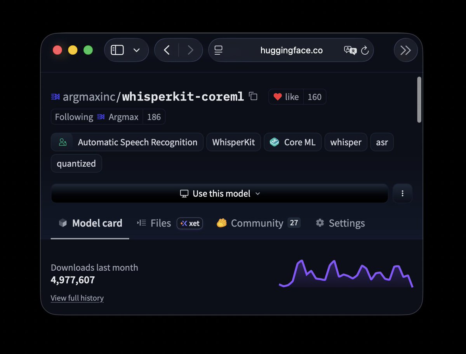The image size is (466, 354).
Task: Click the heart like button
Action: (x=286, y=97)
